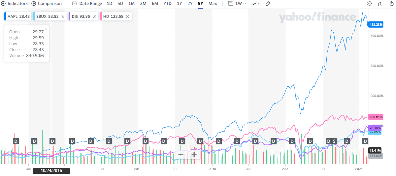The image size is (396, 176).
Task: Select the AAPL 28.43 legend chip
Action: point(18,16)
